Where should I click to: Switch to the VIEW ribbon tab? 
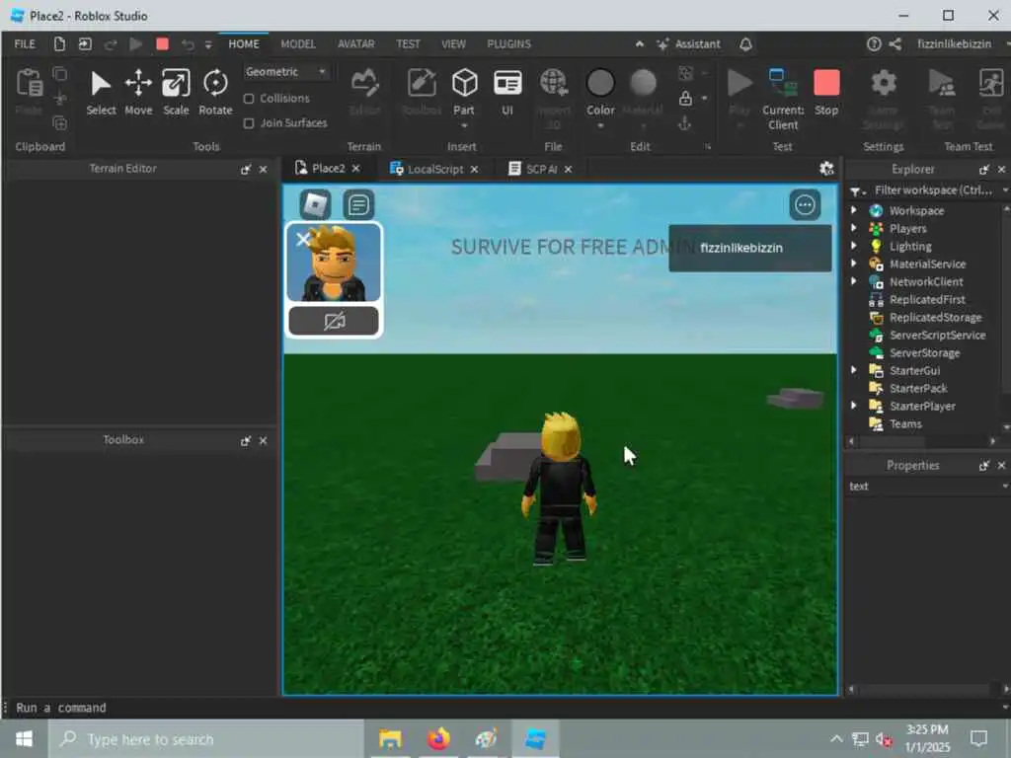(453, 43)
